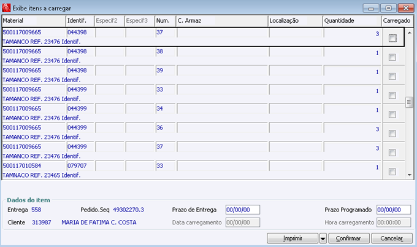
Task: Click the Identif. column header
Action: click(x=80, y=21)
